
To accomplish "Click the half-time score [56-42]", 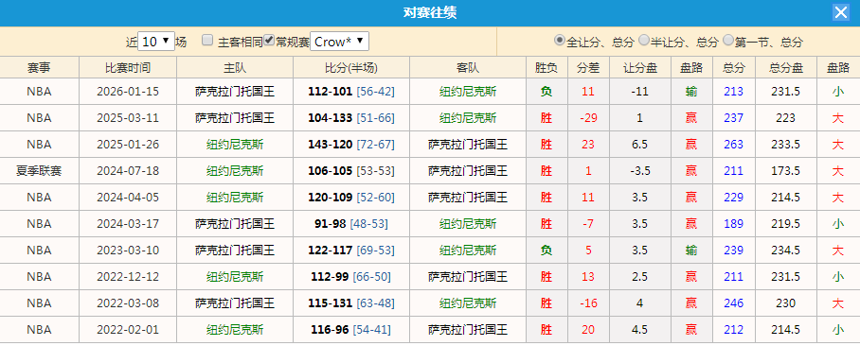I will (x=375, y=92).
